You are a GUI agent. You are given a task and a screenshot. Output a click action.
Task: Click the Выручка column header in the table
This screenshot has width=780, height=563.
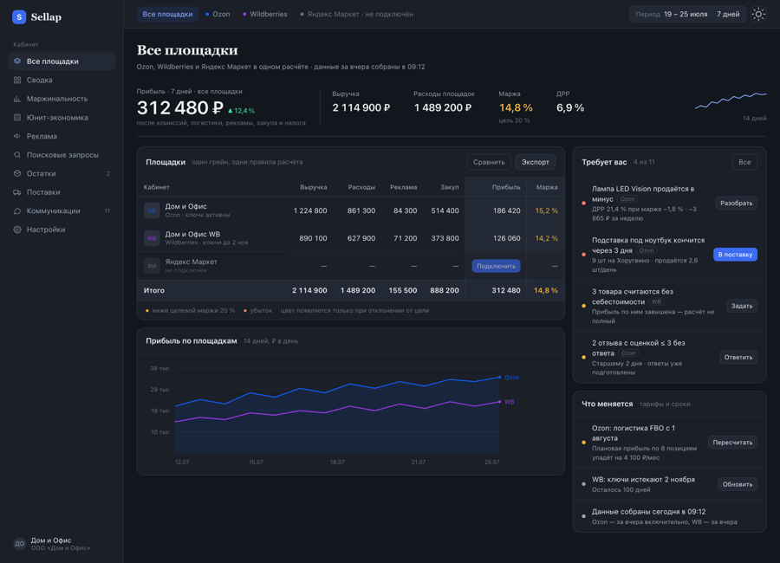[314, 187]
